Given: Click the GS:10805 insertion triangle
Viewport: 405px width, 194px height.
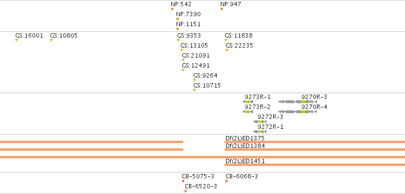Looking at the screenshot, I should coord(51,40).
